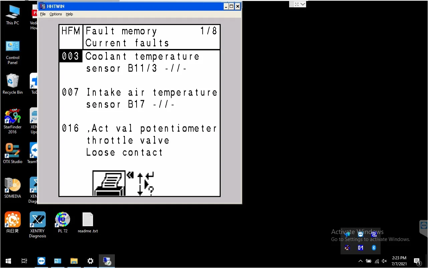The height and width of the screenshot is (268, 428).
Task: Click the "Current faults" subheading
Action: click(127, 43)
